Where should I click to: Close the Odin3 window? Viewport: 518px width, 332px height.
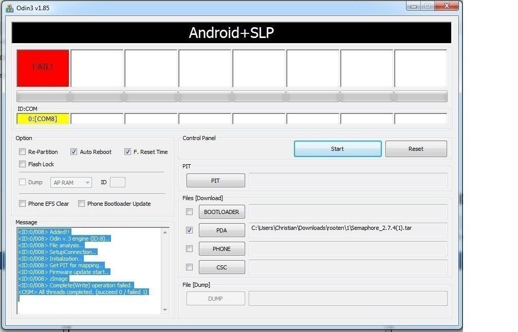tap(447, 6)
